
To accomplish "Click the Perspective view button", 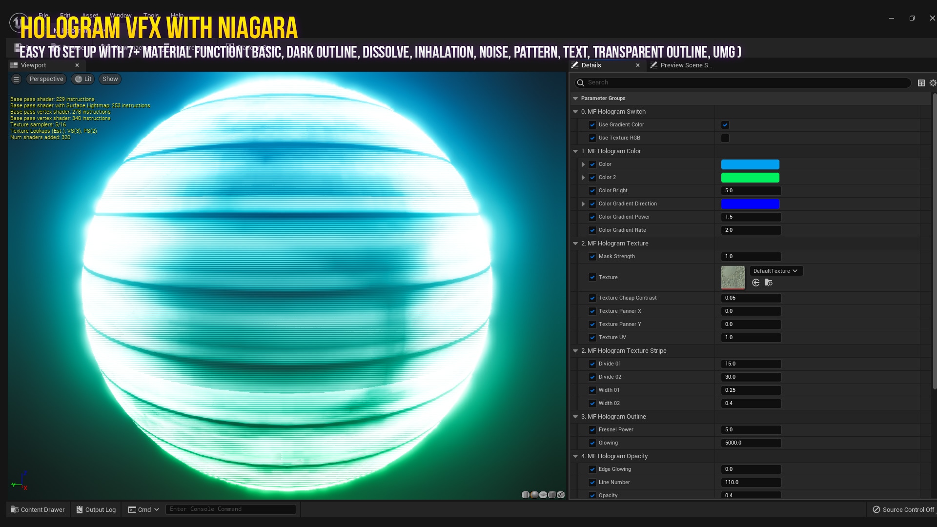I will (x=46, y=79).
